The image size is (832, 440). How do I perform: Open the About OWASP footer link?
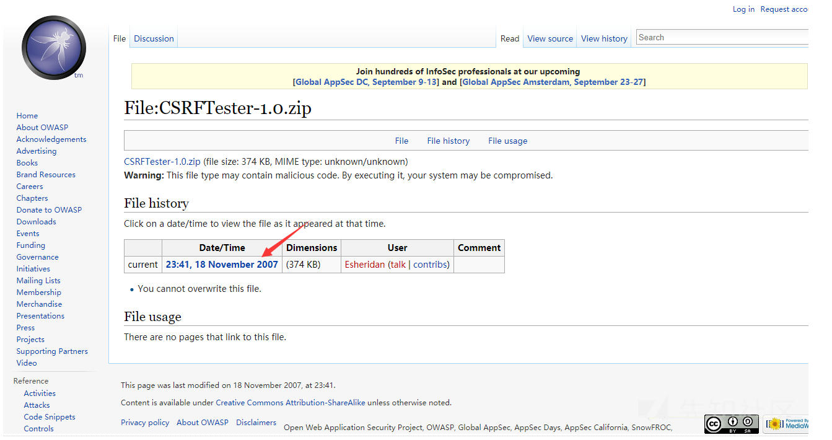click(x=203, y=423)
